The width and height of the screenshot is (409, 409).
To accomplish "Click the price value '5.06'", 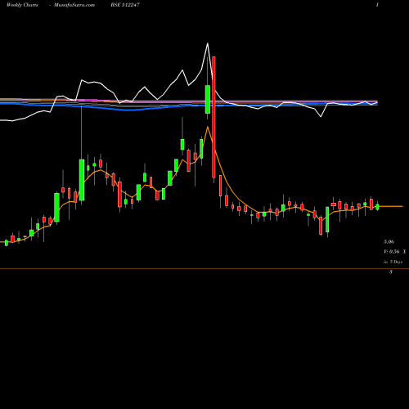I will point(389,241).
